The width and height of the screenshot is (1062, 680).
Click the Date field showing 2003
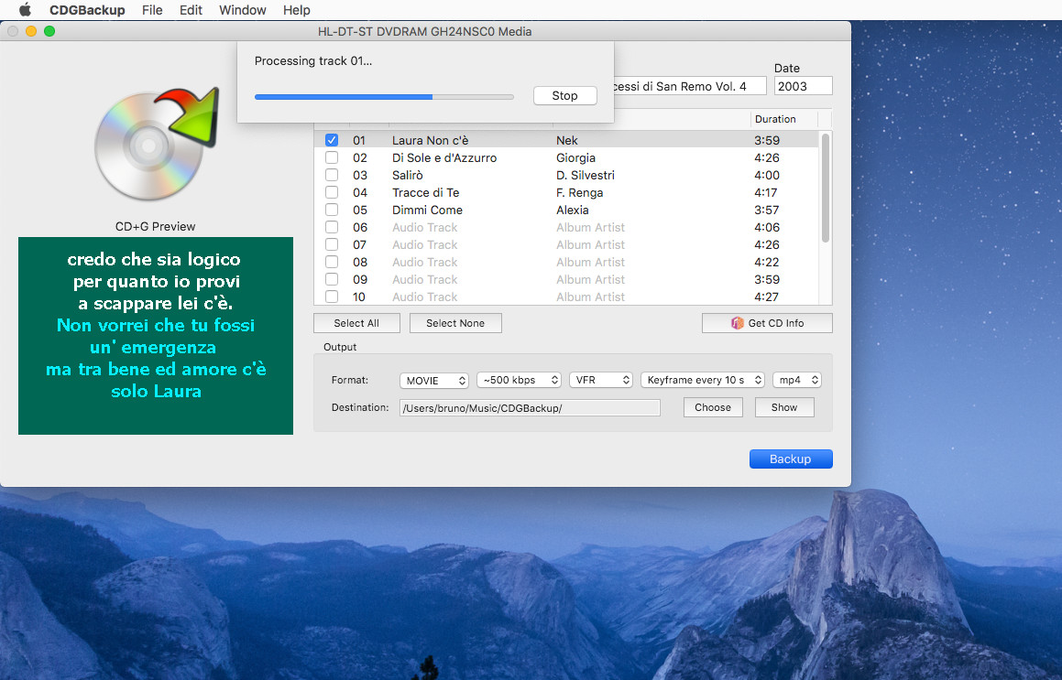pyautogui.click(x=804, y=86)
